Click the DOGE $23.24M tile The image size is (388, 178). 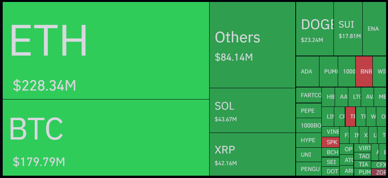(x=315, y=29)
